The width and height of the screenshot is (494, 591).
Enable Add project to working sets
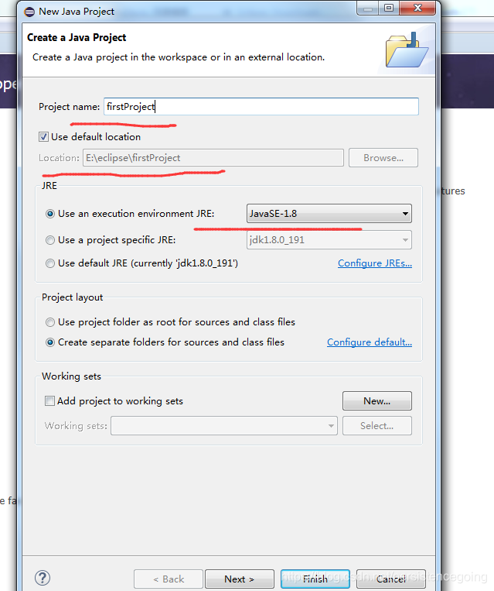pos(49,400)
